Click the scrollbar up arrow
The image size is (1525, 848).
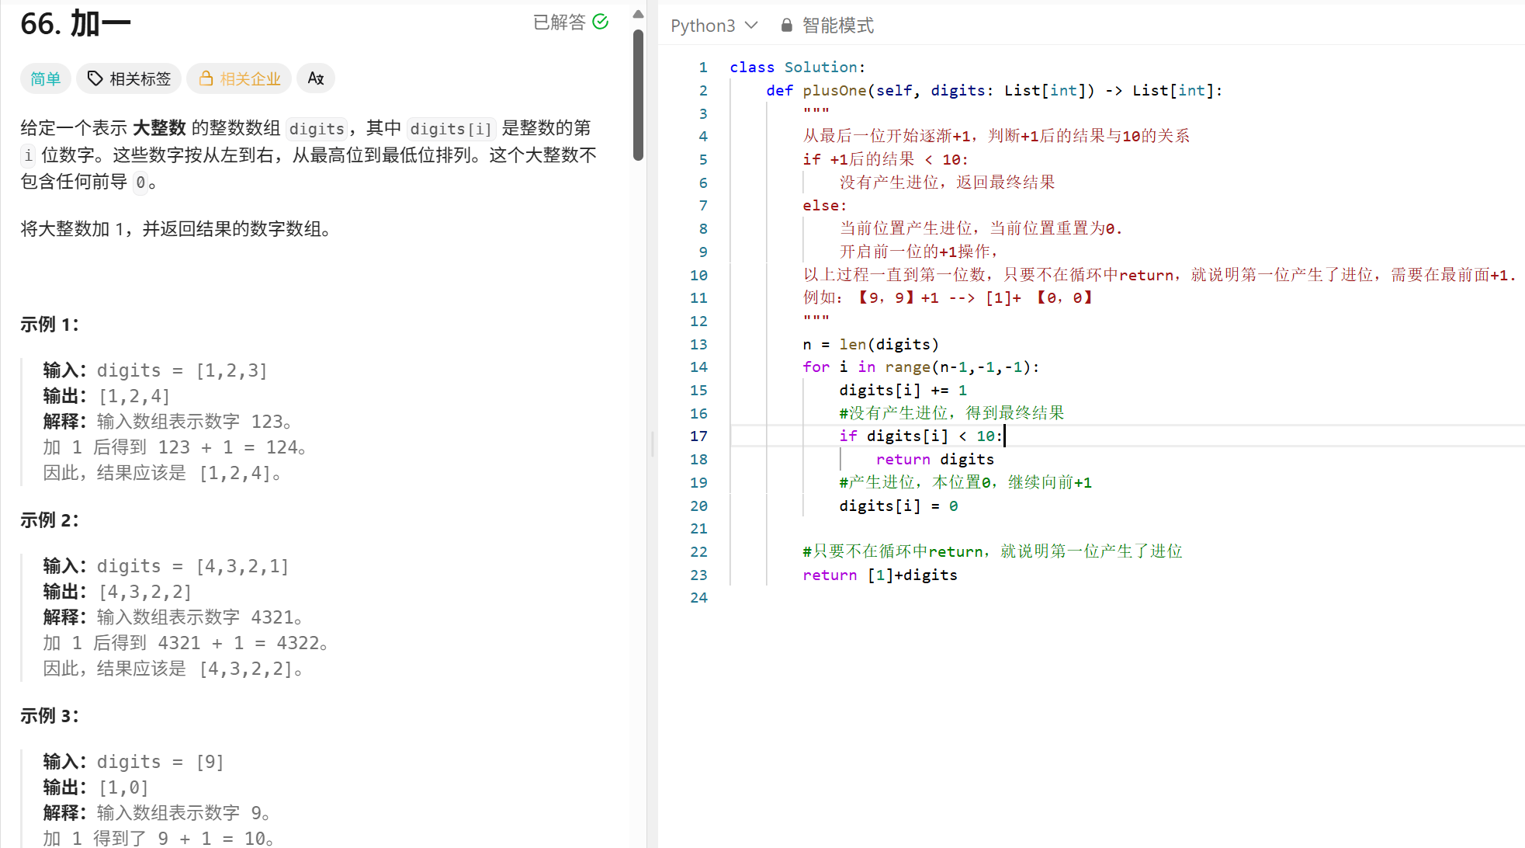pos(638,13)
